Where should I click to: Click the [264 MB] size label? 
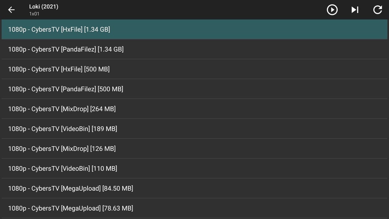103,109
